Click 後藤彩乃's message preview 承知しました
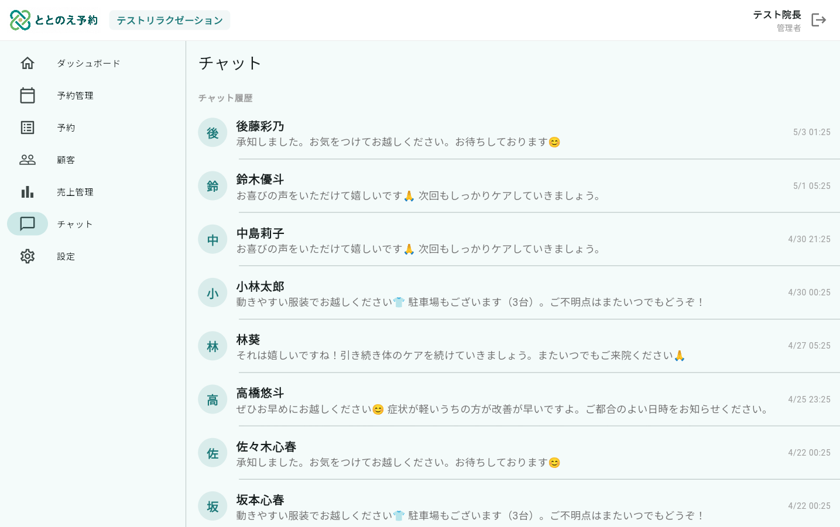The height and width of the screenshot is (527, 840). [399, 142]
